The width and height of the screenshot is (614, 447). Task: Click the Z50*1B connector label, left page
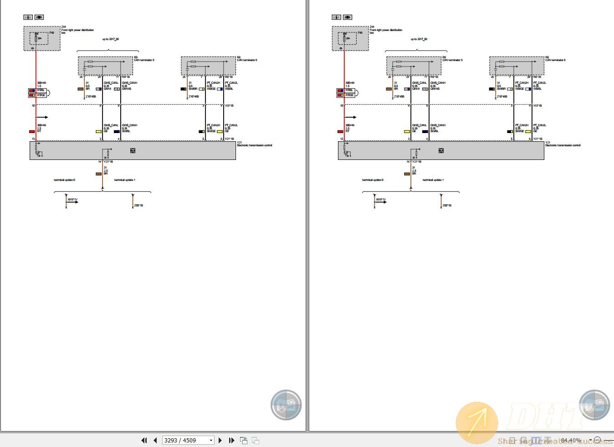click(x=138, y=206)
